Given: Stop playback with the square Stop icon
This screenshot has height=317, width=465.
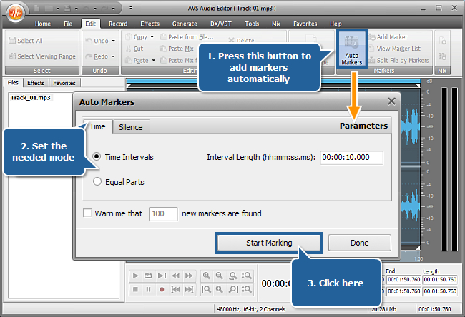Looking at the screenshot, I should coord(135,289).
